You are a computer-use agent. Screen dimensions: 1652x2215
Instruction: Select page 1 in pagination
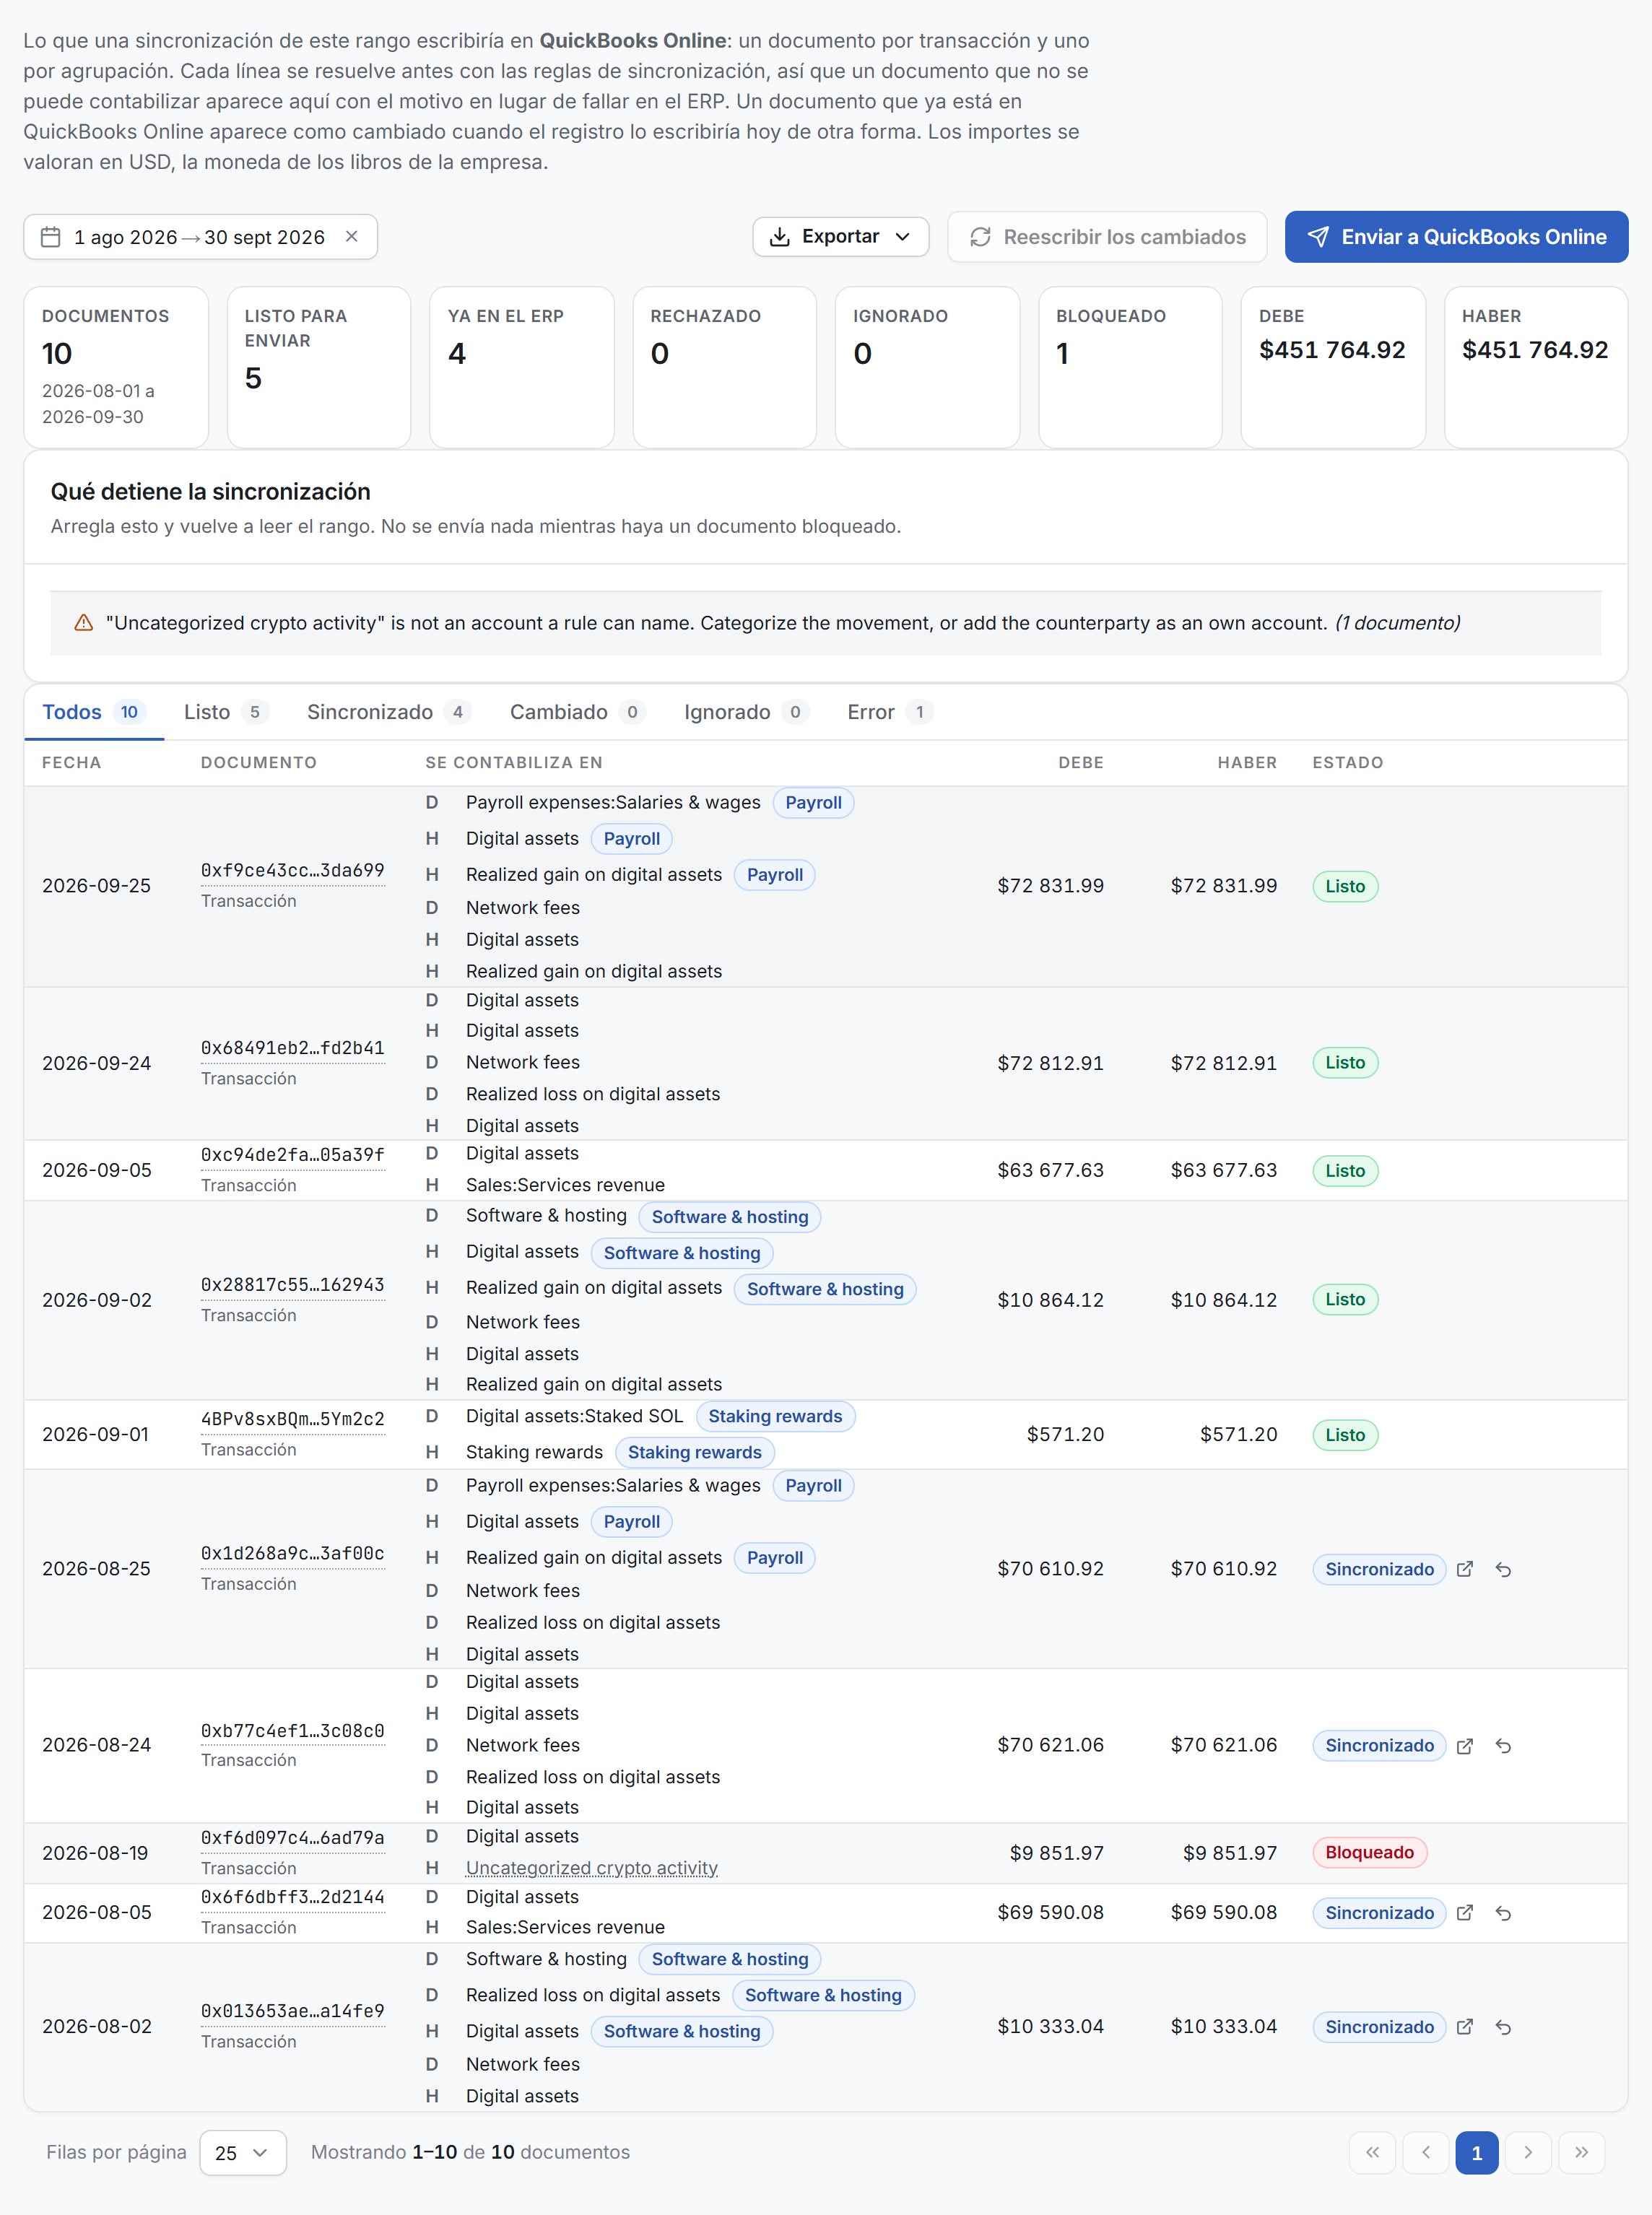click(1476, 2153)
